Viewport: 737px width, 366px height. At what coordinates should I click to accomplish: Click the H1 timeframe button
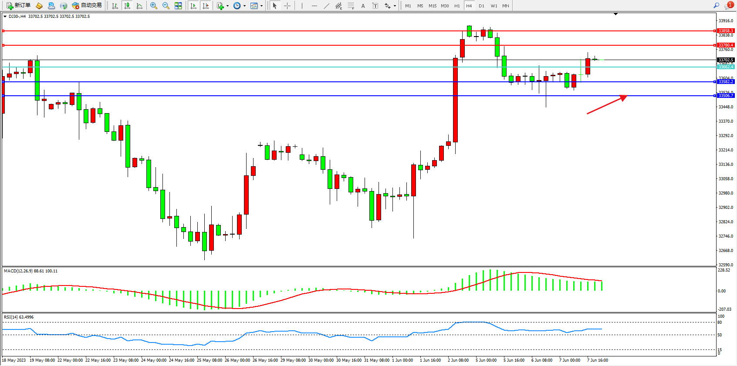click(x=457, y=6)
